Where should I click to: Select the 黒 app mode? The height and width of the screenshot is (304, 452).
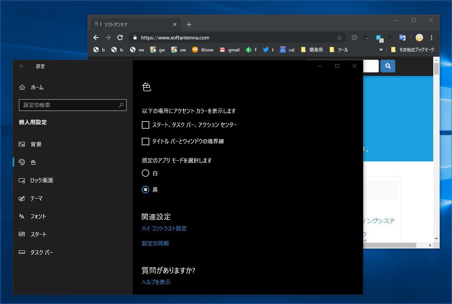coord(146,190)
